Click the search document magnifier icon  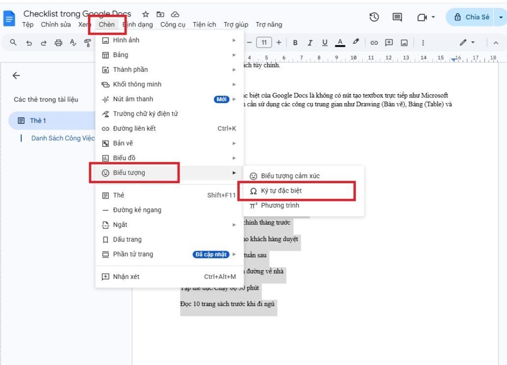(13, 42)
